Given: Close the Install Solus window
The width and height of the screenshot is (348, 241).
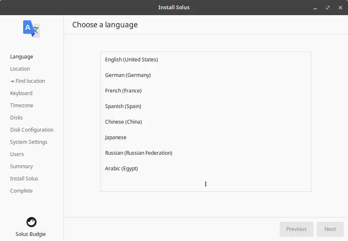Looking at the screenshot, I should click(340, 8).
